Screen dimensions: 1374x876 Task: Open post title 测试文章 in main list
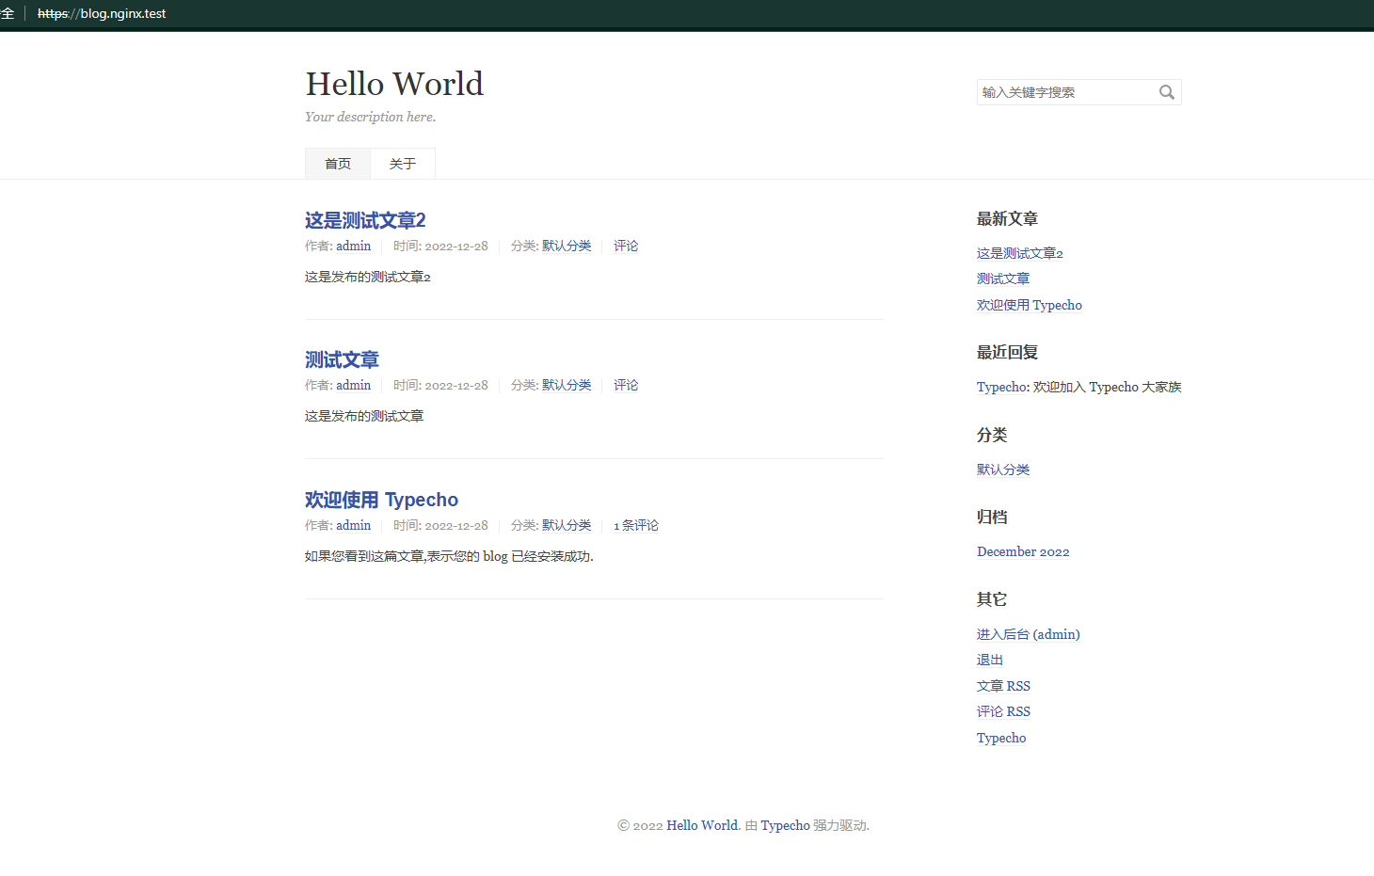342,359
